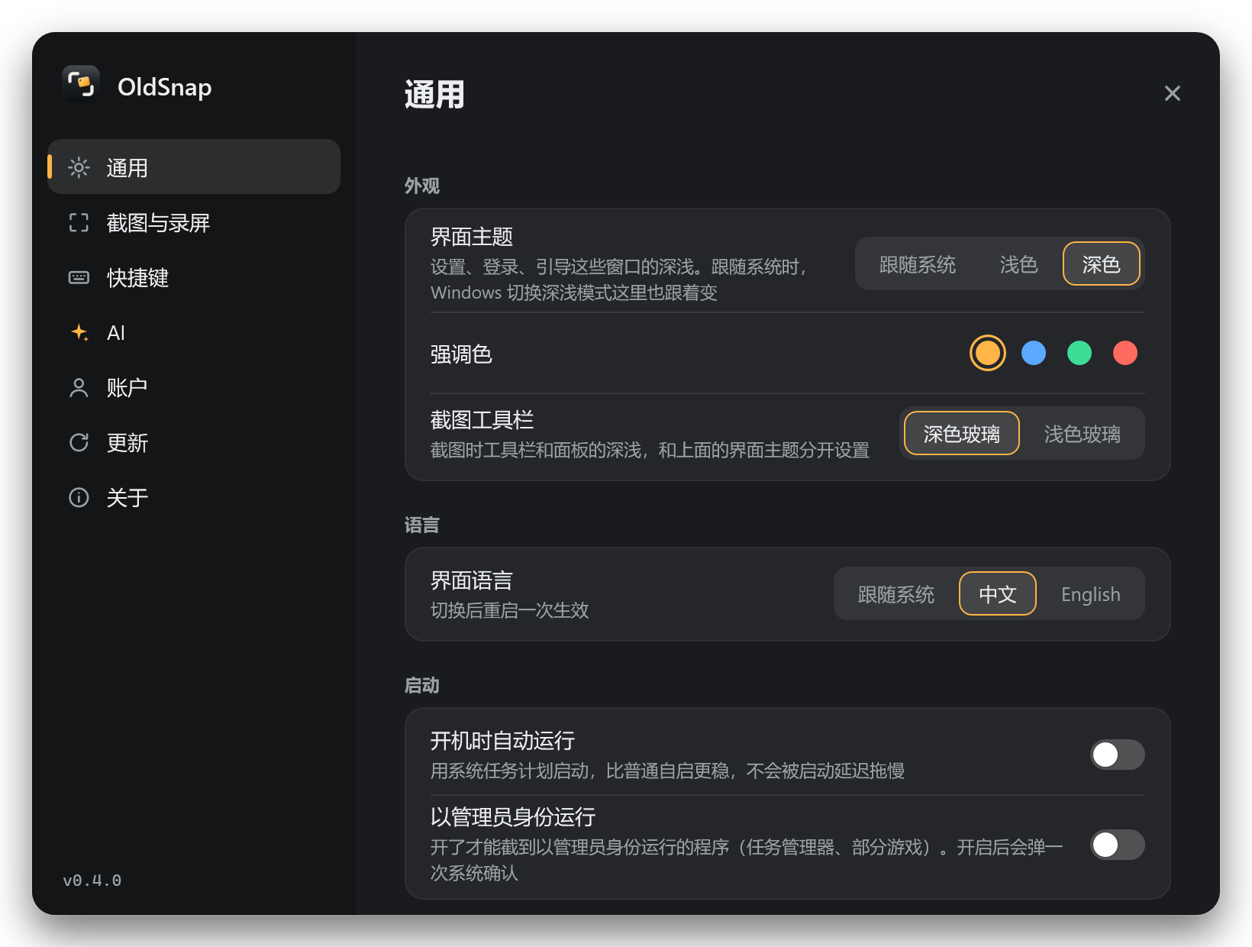Click the 强调色 label
Image resolution: width=1252 pixels, height=947 pixels.
(x=461, y=354)
